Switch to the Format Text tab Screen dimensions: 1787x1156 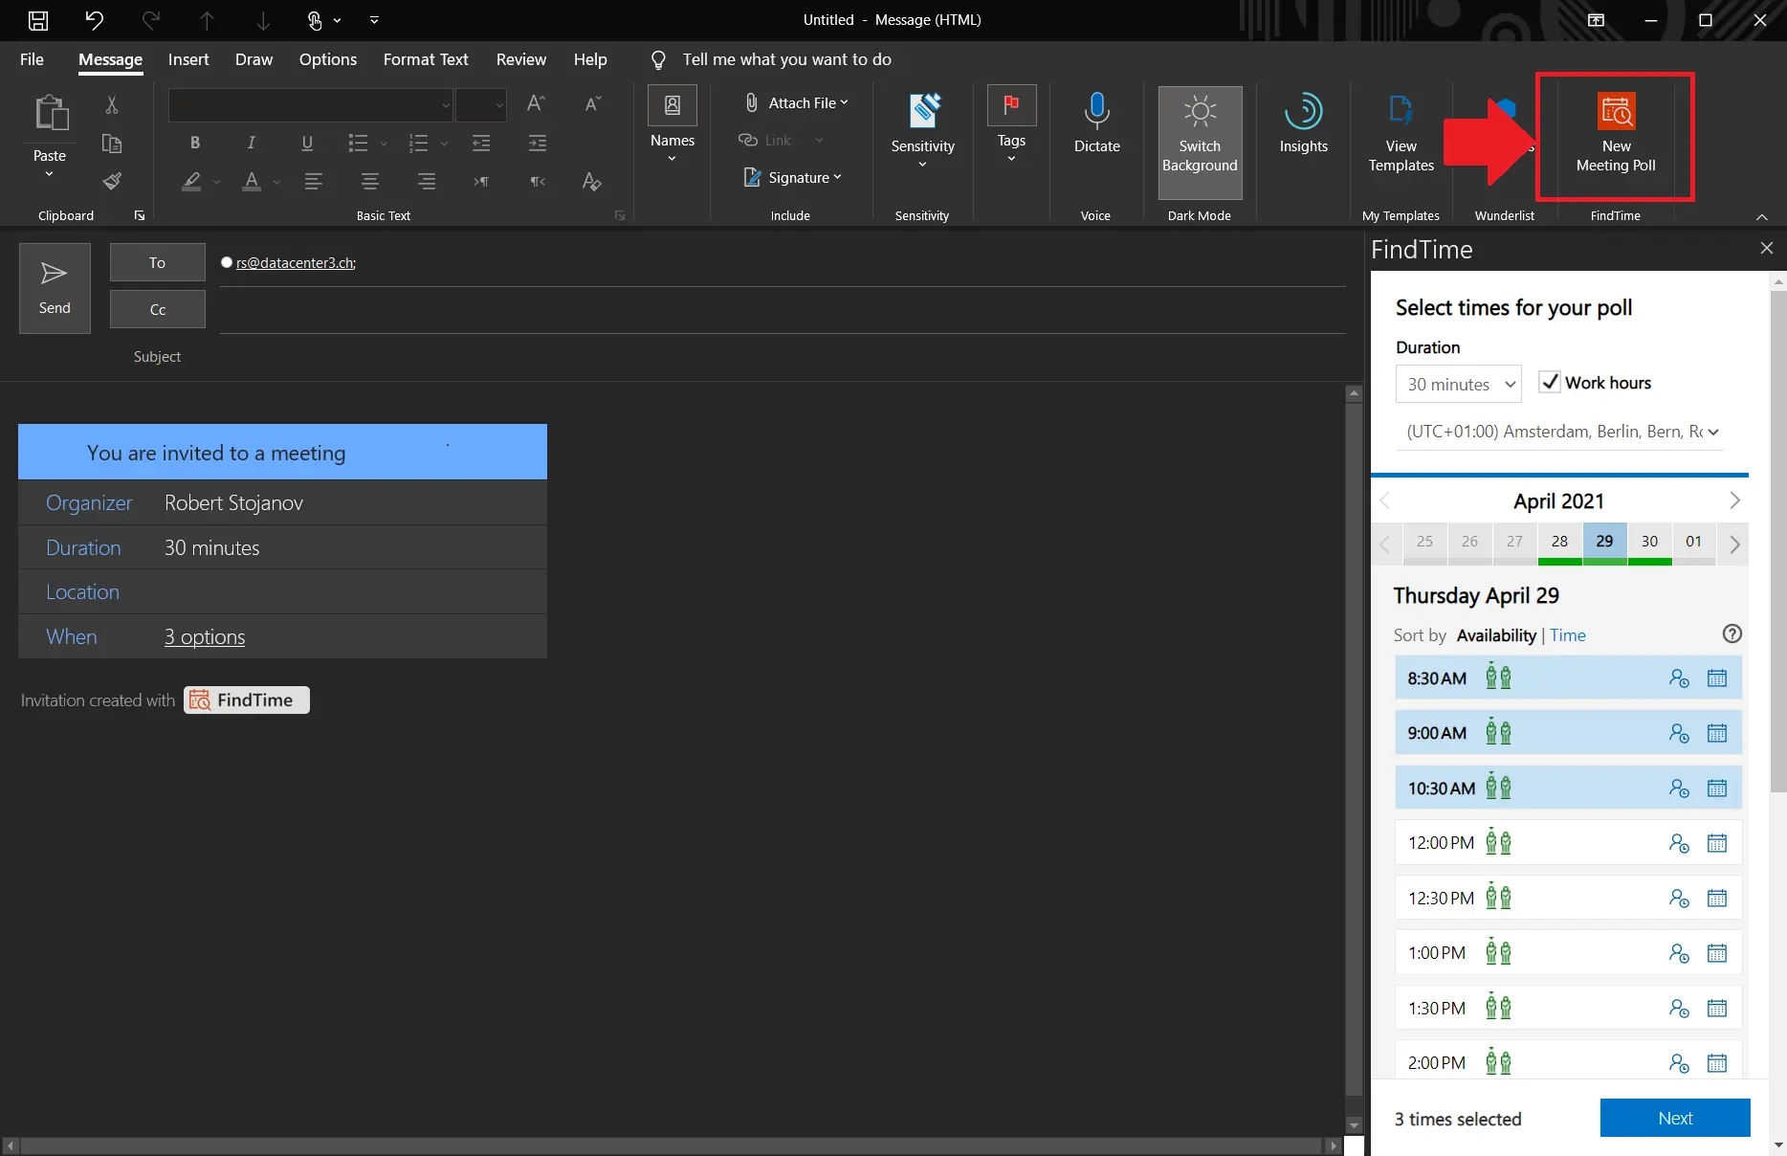pos(426,59)
